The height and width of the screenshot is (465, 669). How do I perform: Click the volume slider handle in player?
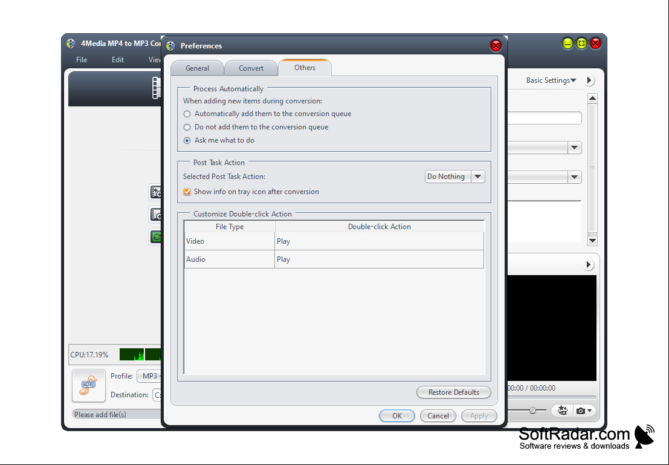pyautogui.click(x=532, y=411)
